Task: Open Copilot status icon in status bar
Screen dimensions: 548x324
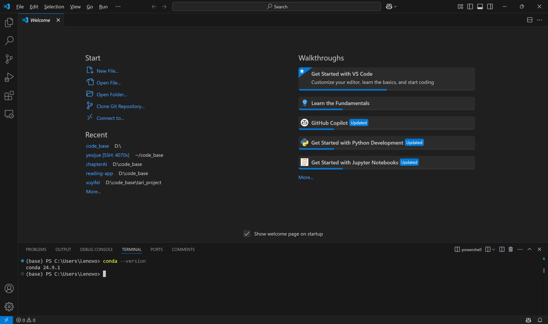Action: click(x=528, y=320)
